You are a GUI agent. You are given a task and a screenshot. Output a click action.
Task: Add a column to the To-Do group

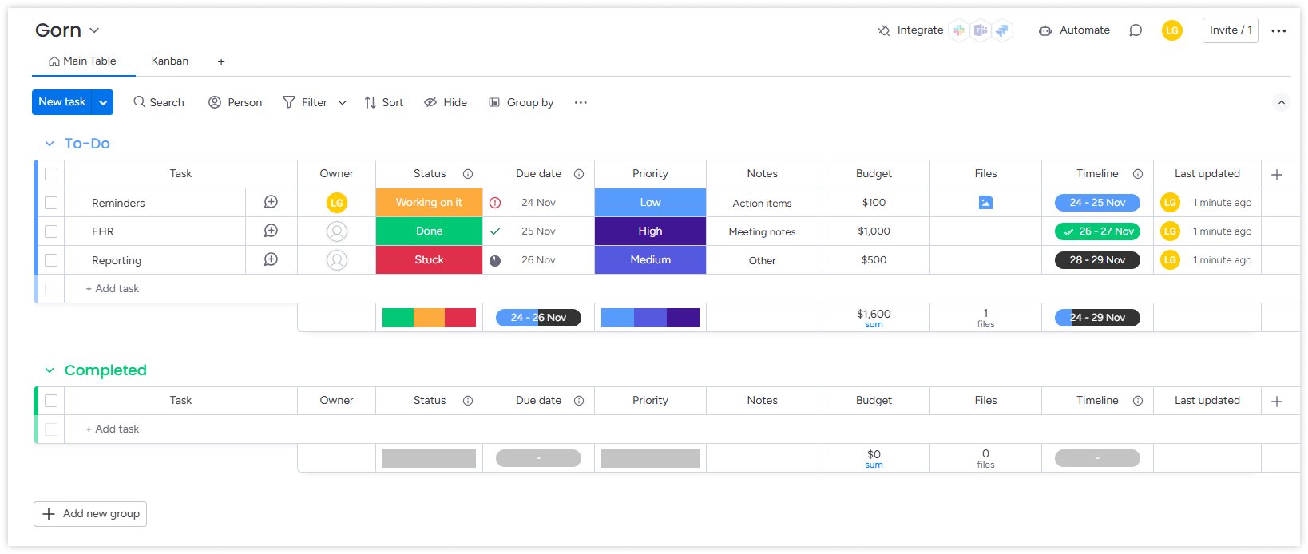point(1277,174)
